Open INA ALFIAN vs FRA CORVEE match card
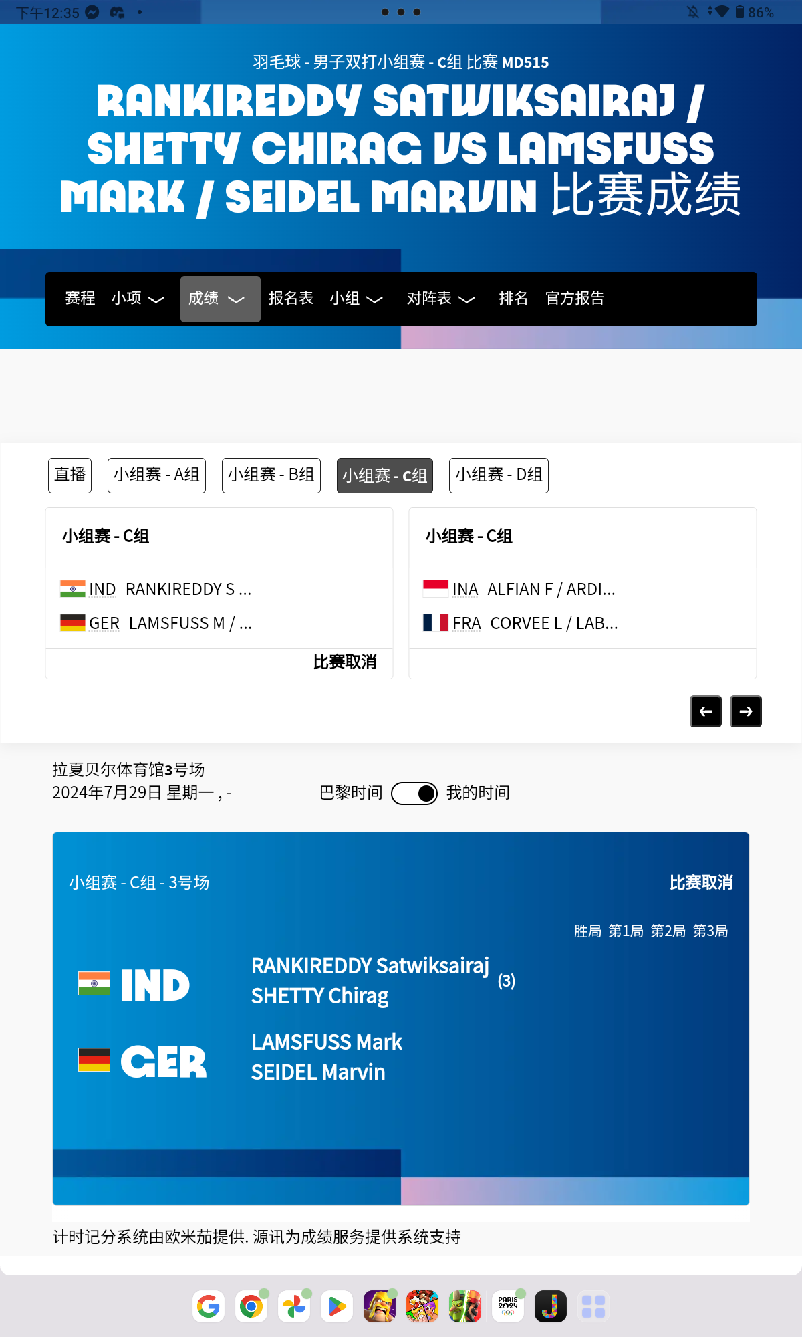Viewport: 802px width, 1337px height. [583, 593]
